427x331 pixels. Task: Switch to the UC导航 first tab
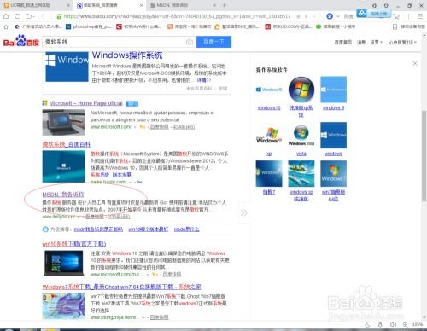[36, 5]
